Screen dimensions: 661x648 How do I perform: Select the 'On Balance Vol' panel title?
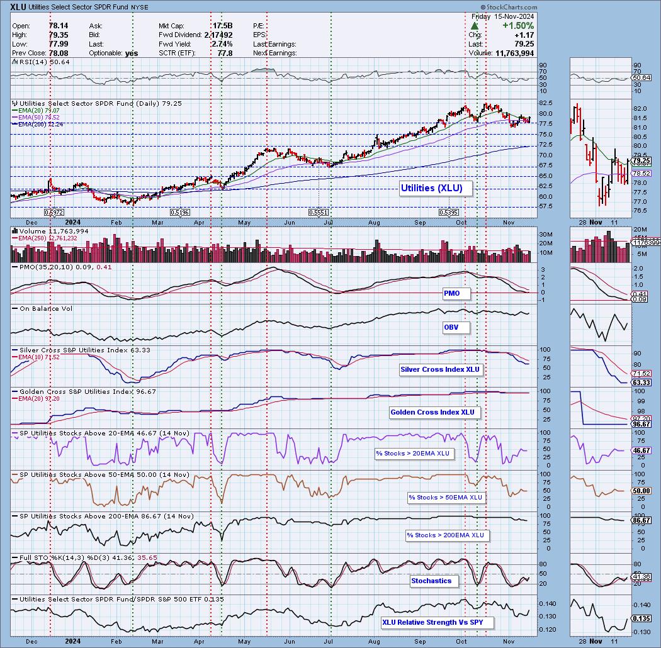coord(46,308)
